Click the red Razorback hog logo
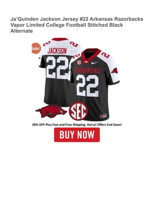This screenshot has width=154, height=200. [51, 111]
